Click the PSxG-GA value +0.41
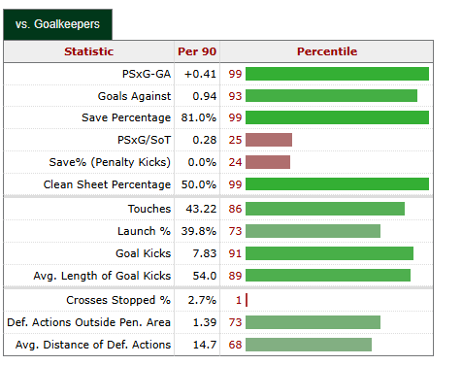Image resolution: width=462 pixels, height=365 pixels. click(x=200, y=74)
